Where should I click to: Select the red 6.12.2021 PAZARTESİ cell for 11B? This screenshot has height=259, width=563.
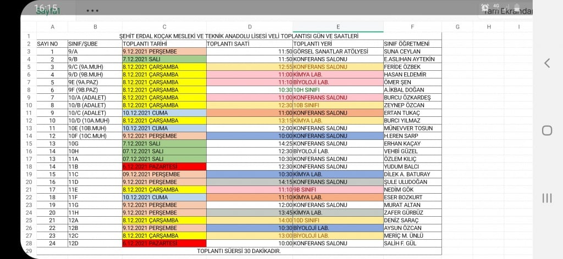164,166
